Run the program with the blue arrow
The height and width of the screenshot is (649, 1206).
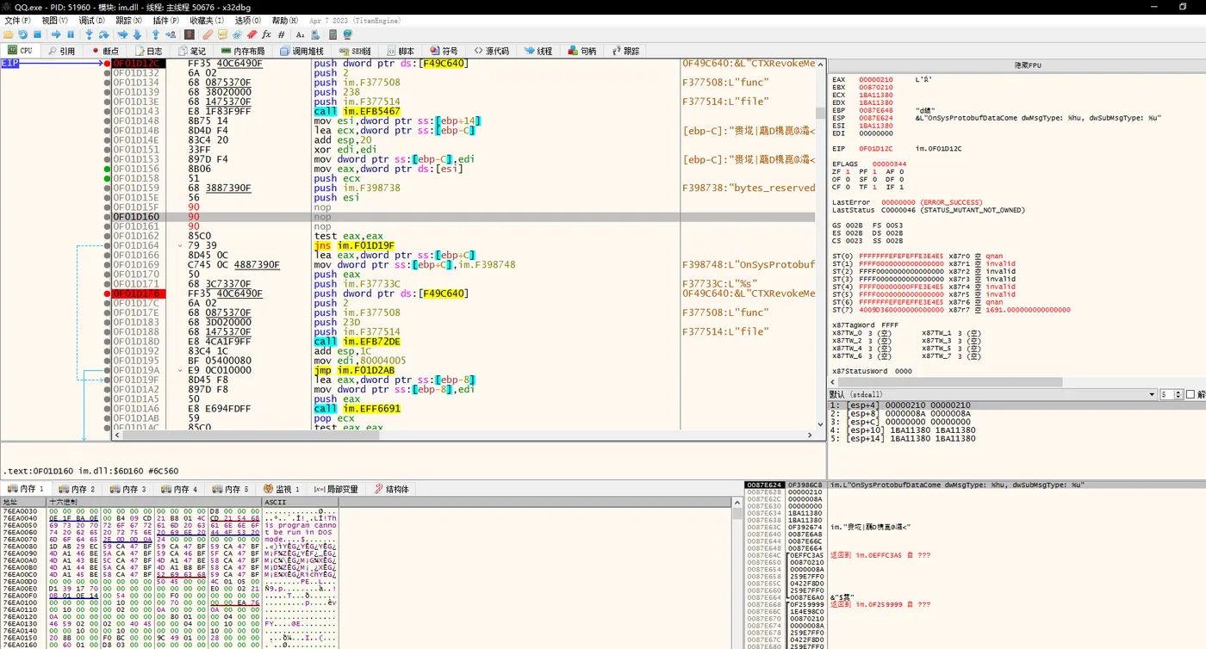57,35
